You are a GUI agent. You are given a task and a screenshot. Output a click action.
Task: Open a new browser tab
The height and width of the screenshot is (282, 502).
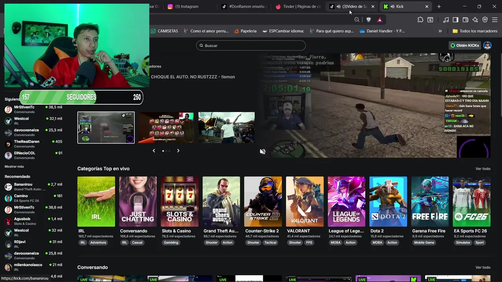(439, 6)
